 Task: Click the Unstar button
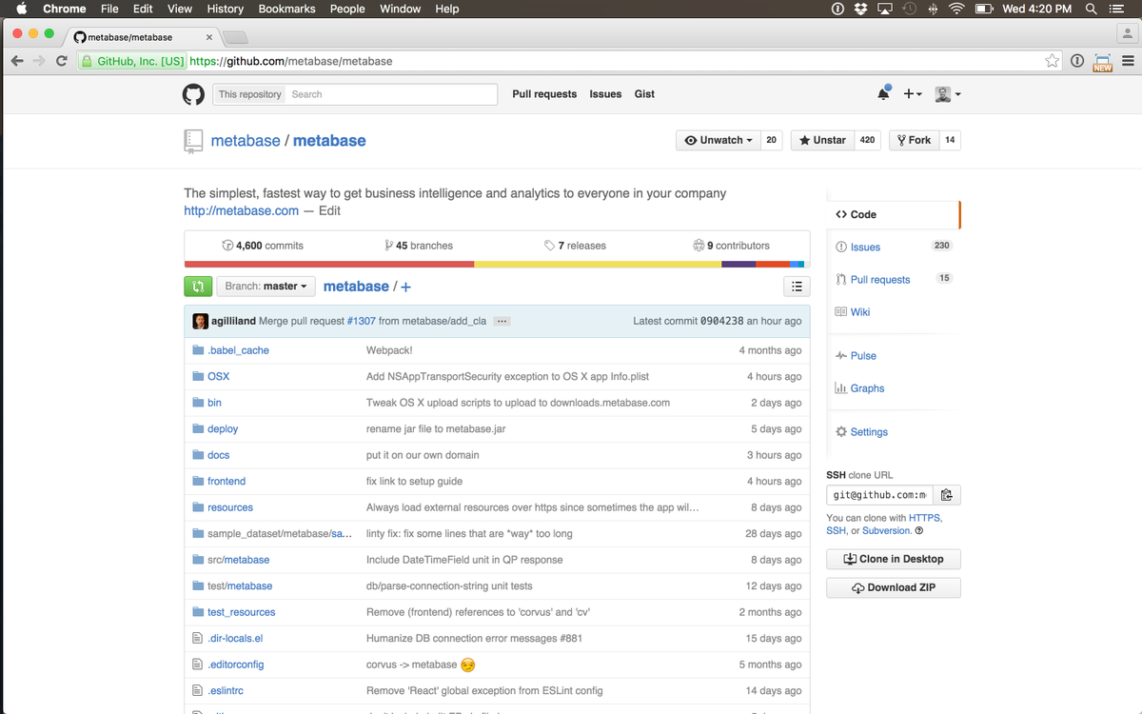[822, 140]
